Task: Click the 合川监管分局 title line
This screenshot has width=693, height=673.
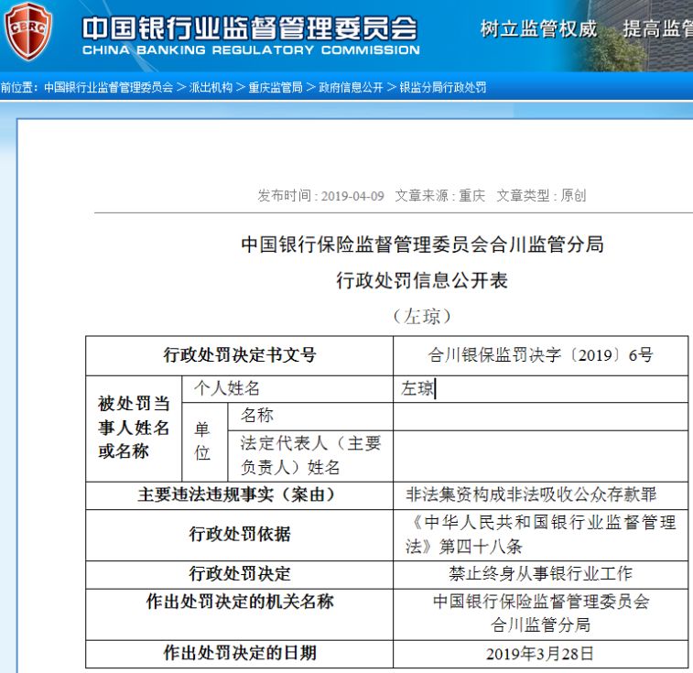Action: point(421,244)
